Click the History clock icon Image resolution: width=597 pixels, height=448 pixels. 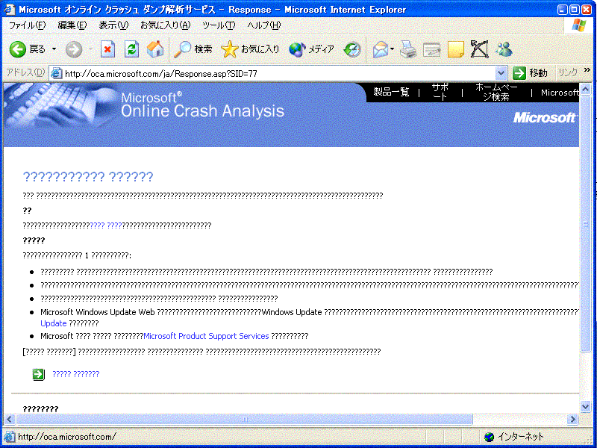[352, 49]
